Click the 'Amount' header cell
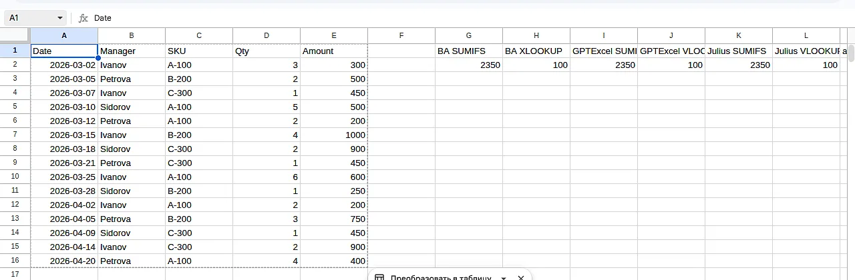The width and height of the screenshot is (855, 280). 334,51
